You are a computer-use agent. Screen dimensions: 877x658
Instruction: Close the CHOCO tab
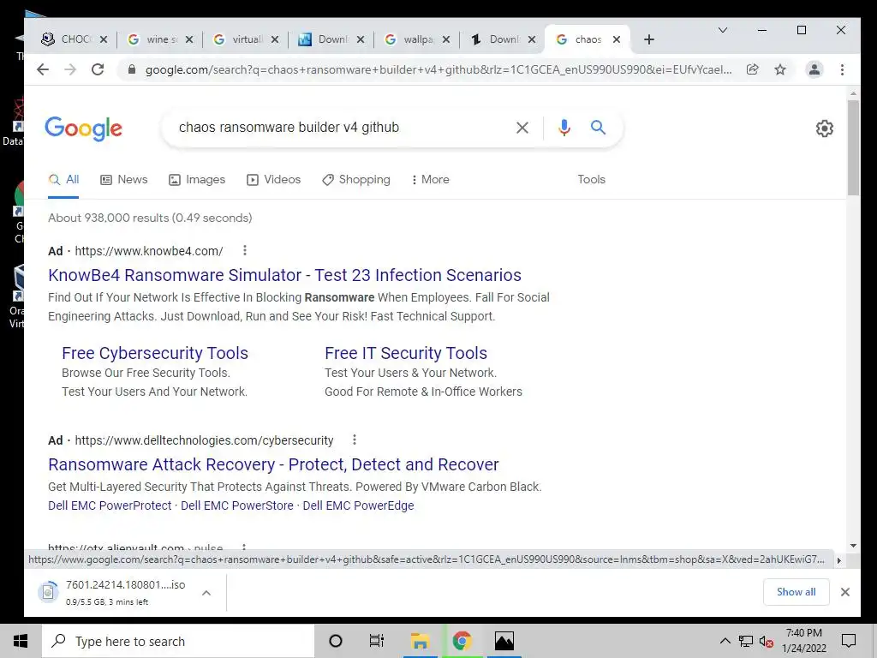(x=104, y=39)
